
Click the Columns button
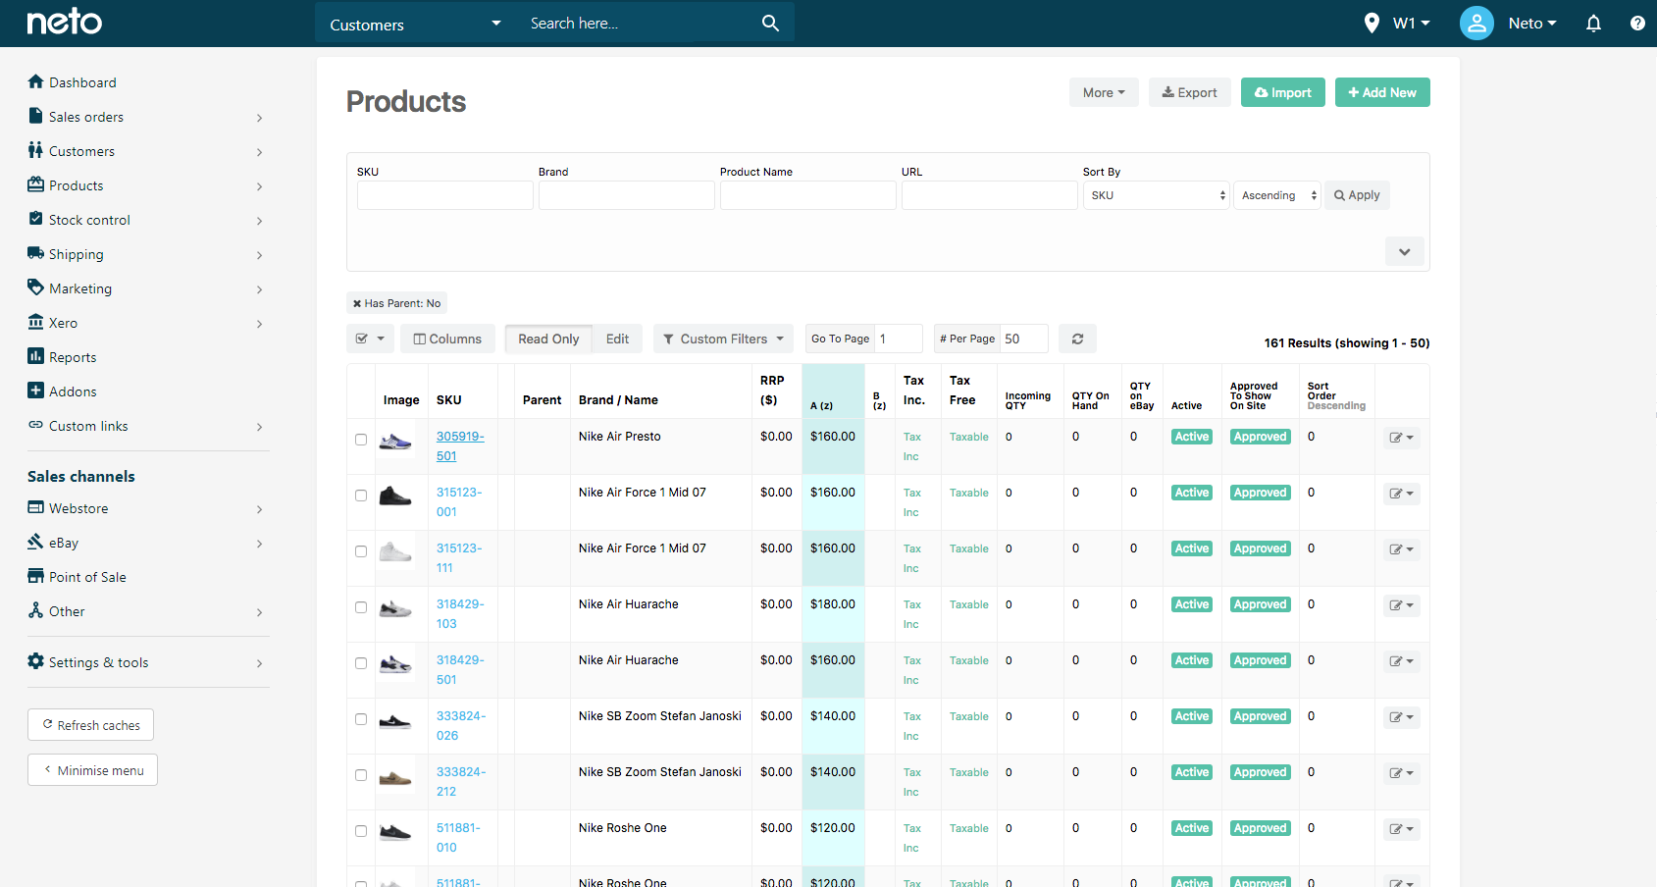(x=447, y=339)
